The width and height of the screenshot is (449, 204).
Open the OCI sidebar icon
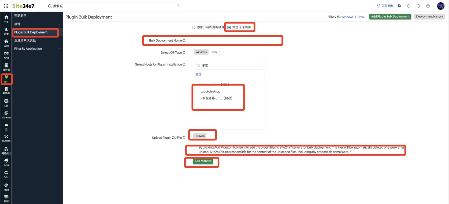click(x=6, y=174)
